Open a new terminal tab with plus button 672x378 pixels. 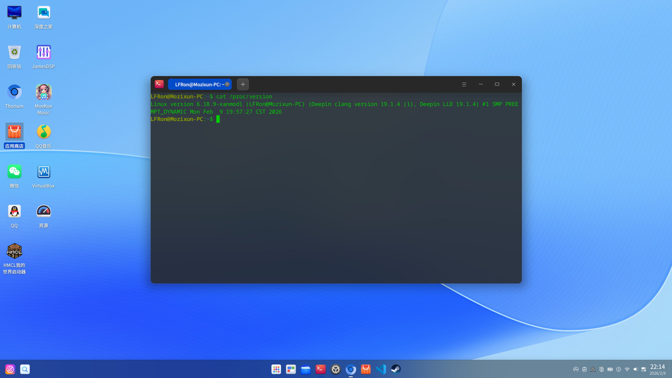(x=243, y=84)
